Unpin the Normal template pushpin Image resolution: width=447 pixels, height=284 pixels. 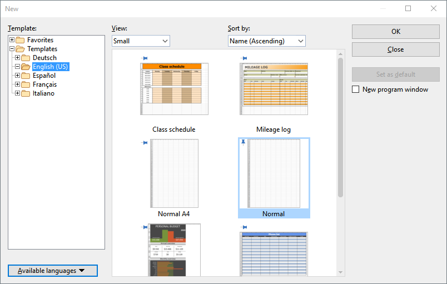[x=243, y=142]
